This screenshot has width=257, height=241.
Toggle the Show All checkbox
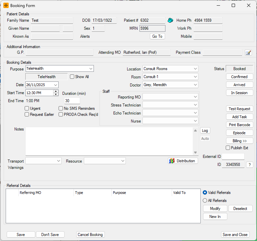[72, 77]
